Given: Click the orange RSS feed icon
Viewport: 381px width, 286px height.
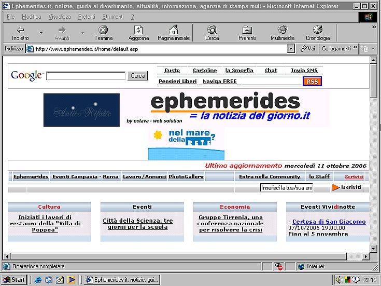Looking at the screenshot, I should (x=312, y=81).
